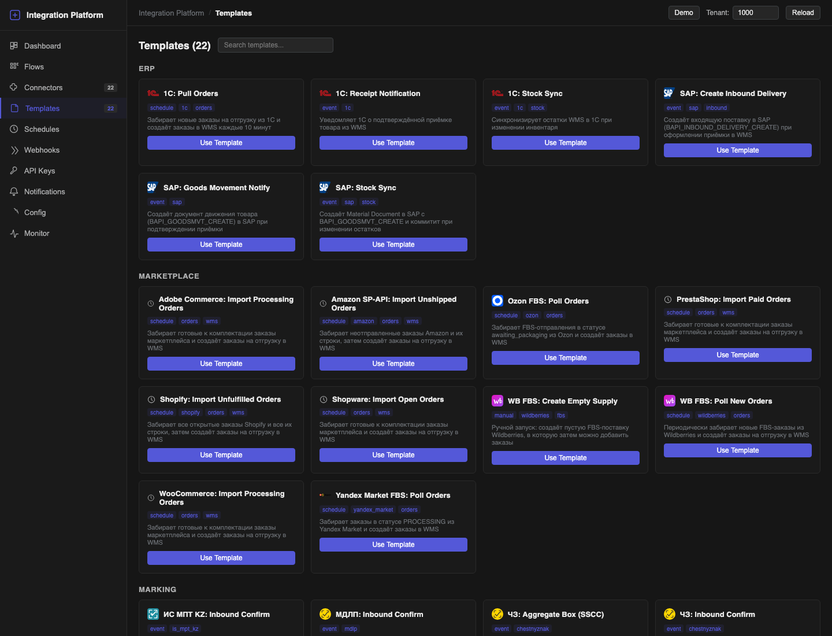Click the yandex_market tag
The height and width of the screenshot is (636, 832).
[x=373, y=510]
